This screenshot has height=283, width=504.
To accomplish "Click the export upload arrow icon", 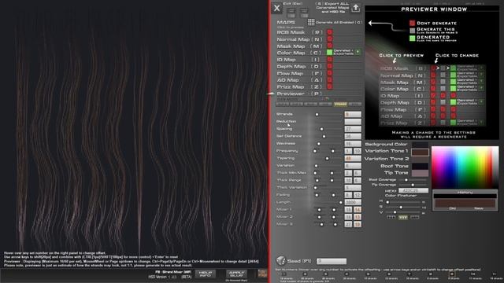I will tap(355, 8).
